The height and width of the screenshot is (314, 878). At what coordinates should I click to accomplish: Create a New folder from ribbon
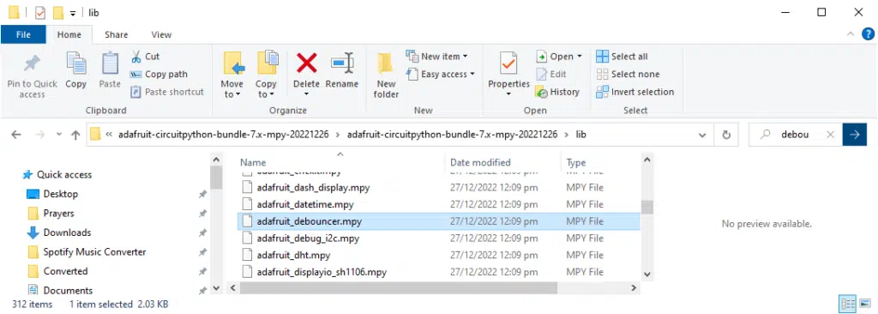[x=386, y=75]
